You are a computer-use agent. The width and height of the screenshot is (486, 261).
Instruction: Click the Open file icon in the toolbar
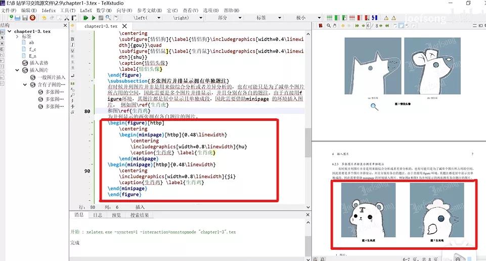coord(18,18)
